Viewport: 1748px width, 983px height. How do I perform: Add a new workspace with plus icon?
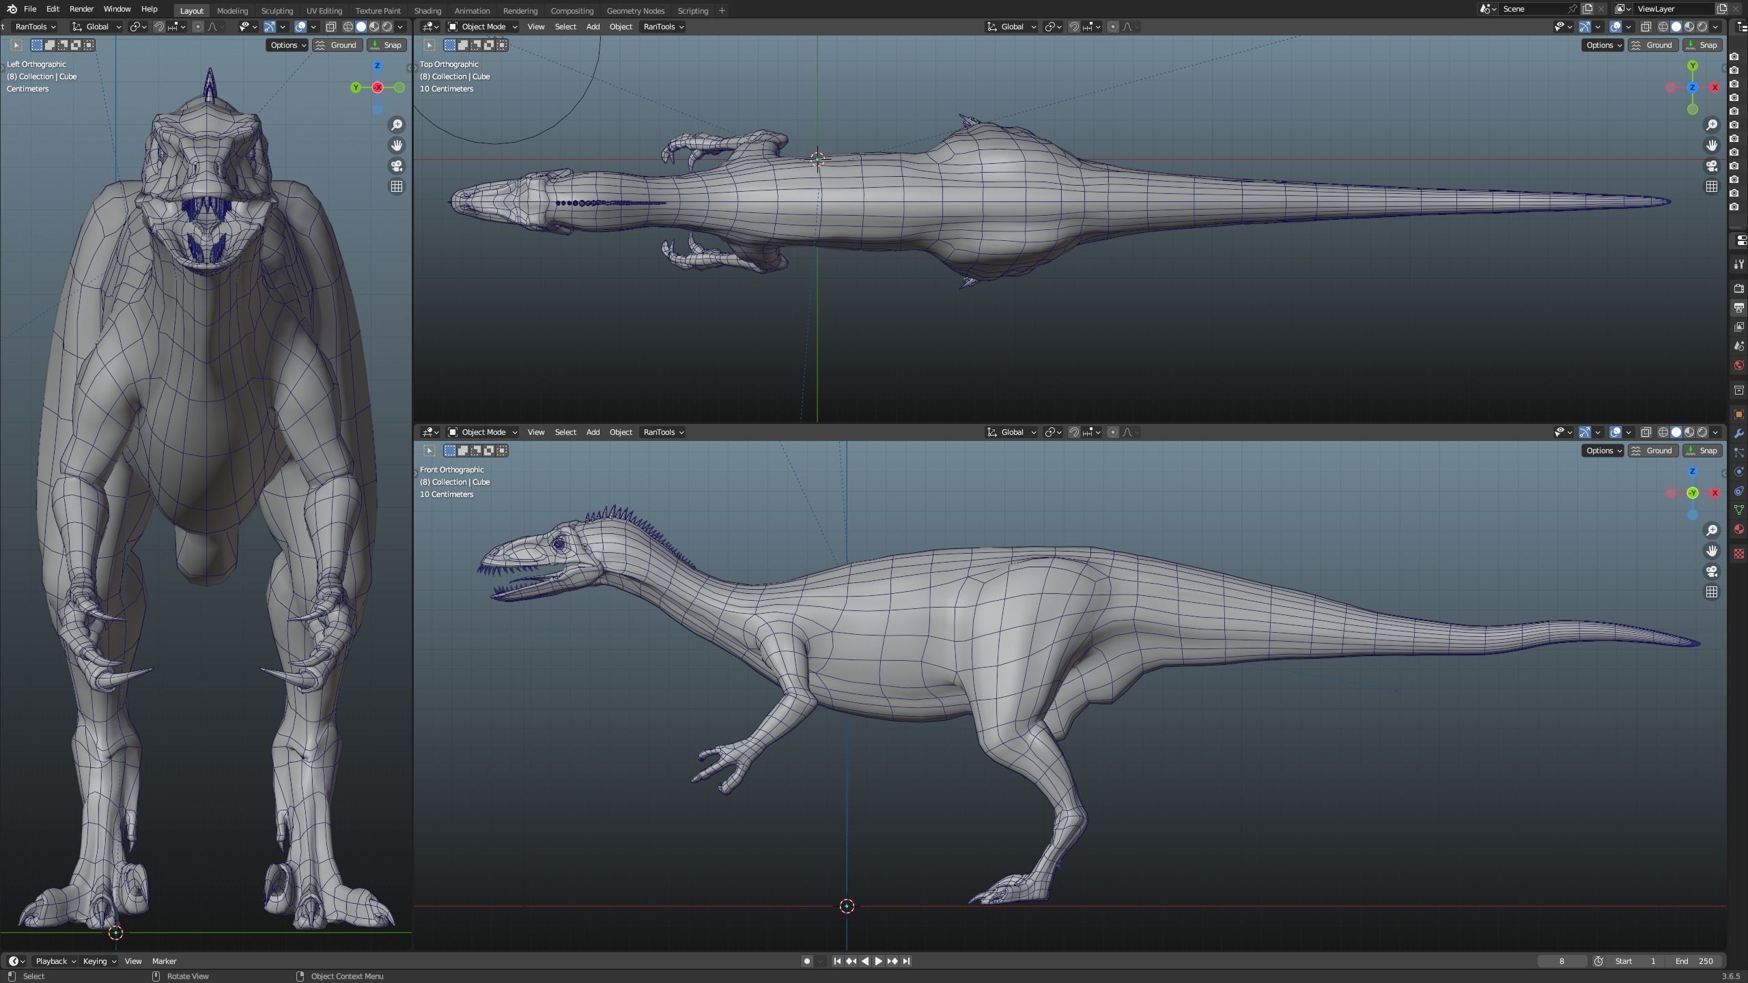722,10
